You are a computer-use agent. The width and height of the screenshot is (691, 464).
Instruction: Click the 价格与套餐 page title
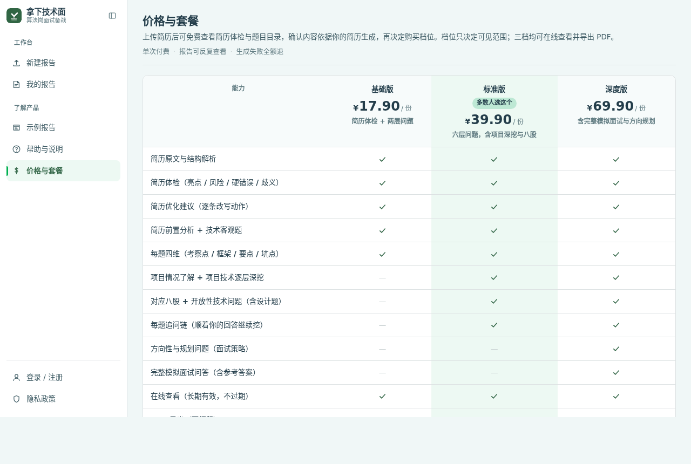(171, 21)
